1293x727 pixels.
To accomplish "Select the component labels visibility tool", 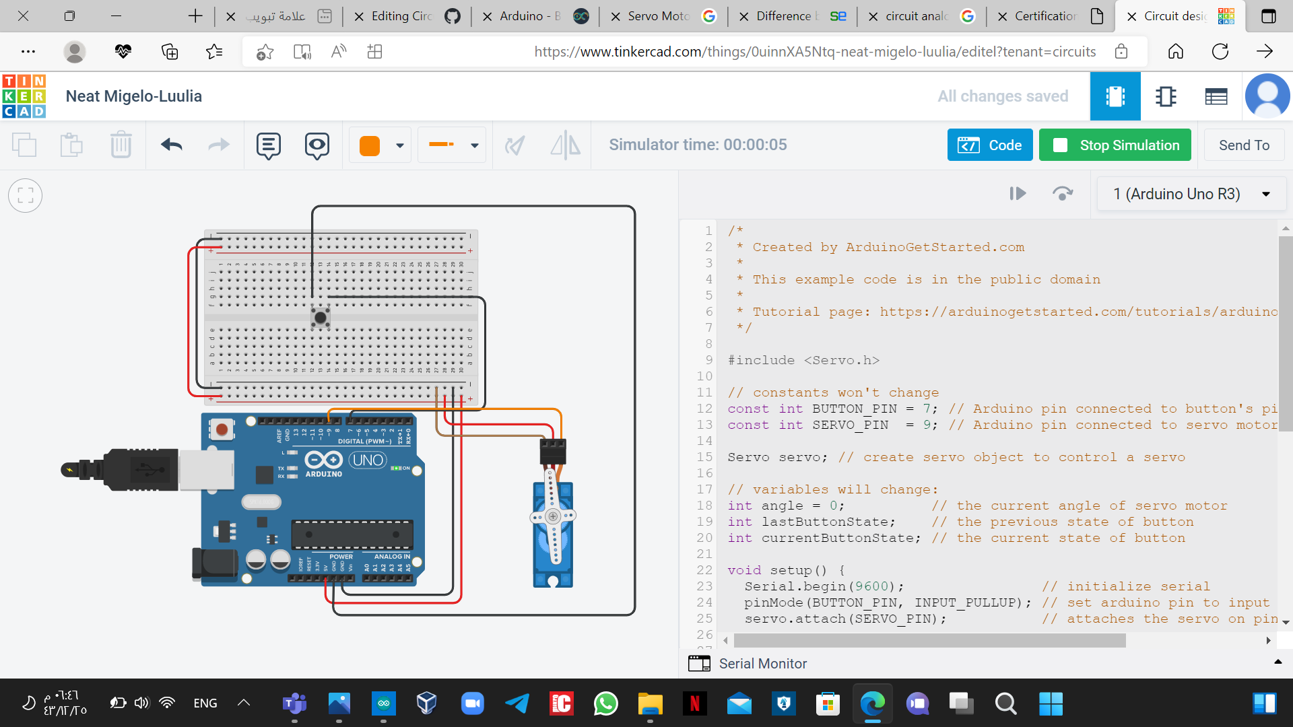I will tap(317, 145).
